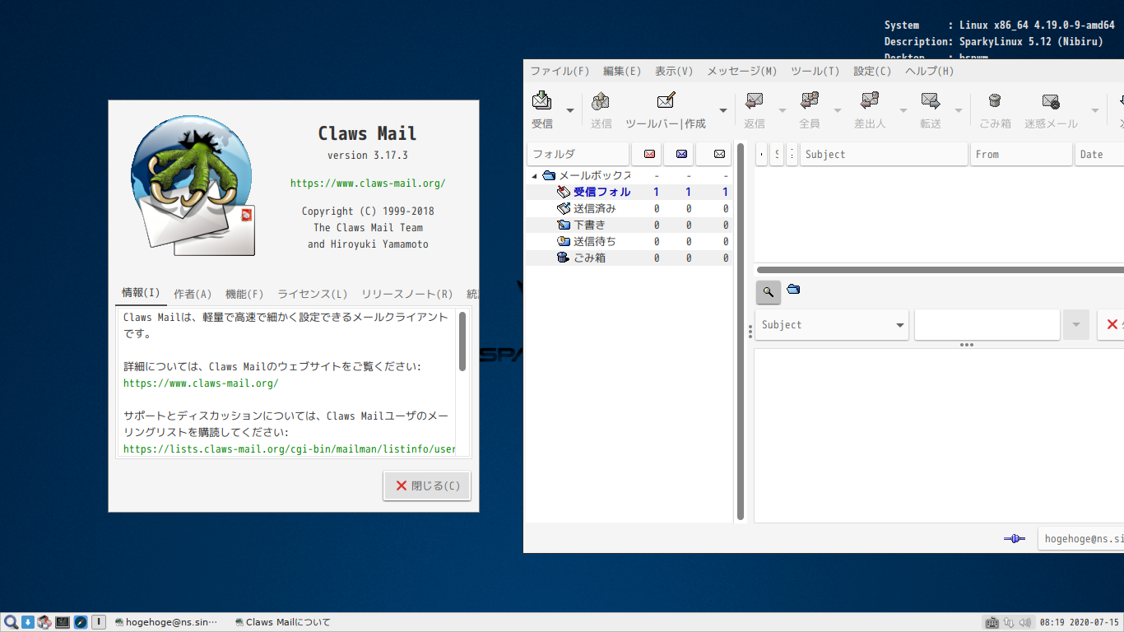Click the Claws Mail logo in the about dialog
The height and width of the screenshot is (632, 1124).
click(x=193, y=186)
